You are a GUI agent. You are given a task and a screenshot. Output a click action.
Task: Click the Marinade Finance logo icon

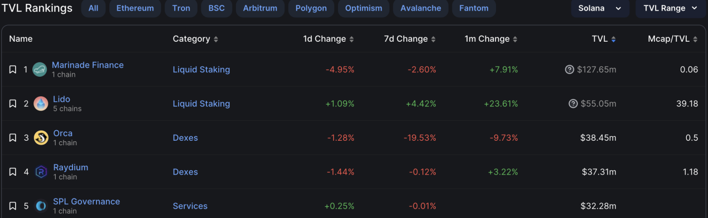pyautogui.click(x=40, y=70)
